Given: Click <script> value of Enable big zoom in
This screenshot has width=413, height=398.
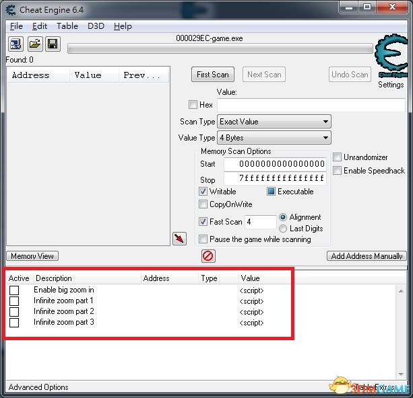Looking at the screenshot, I should pos(251,290).
